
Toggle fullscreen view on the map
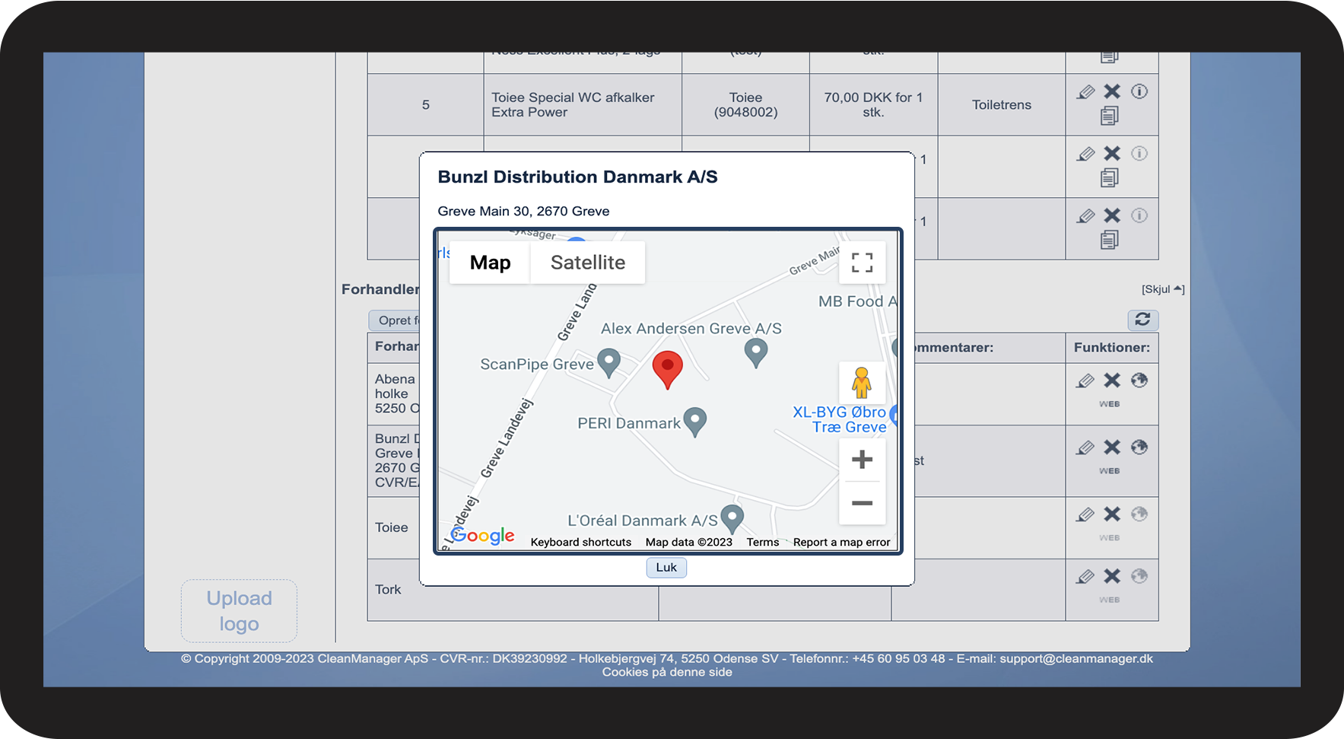tap(862, 263)
